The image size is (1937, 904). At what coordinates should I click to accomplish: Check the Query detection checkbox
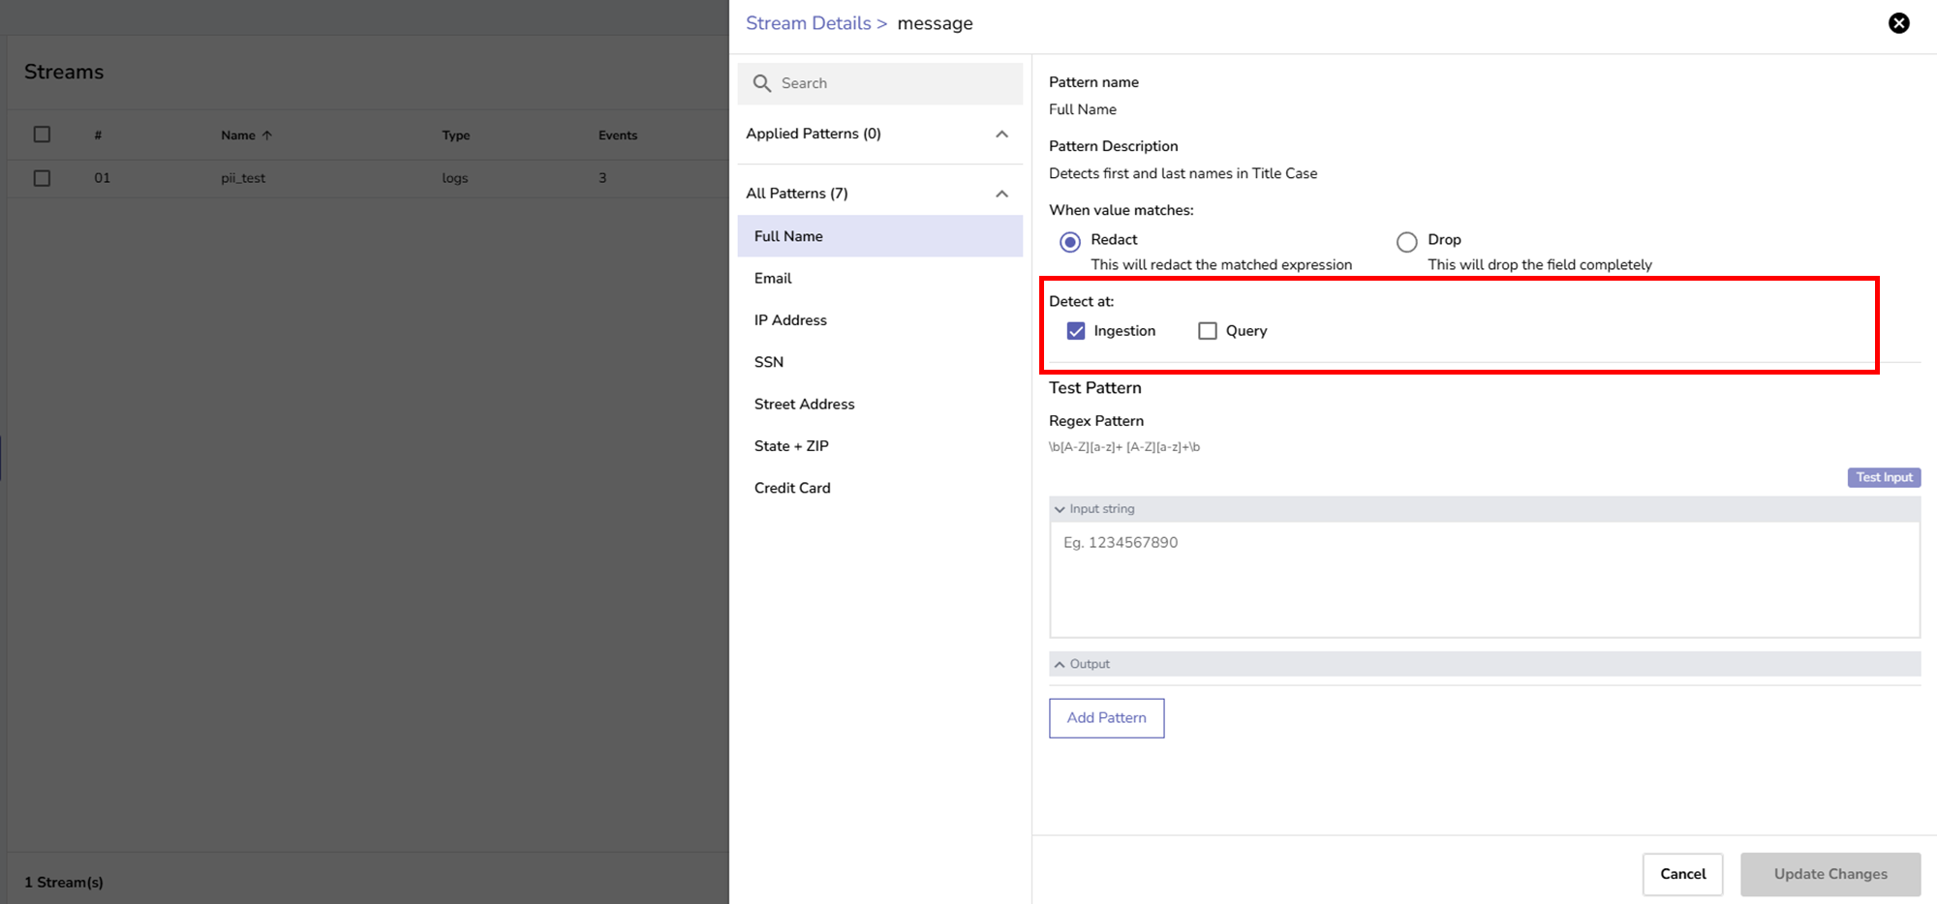[1207, 331]
